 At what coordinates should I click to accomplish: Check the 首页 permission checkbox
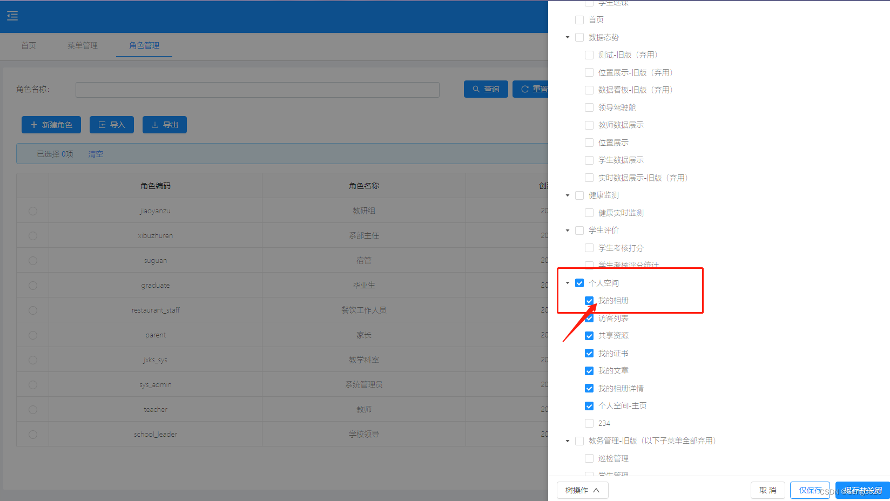point(579,19)
